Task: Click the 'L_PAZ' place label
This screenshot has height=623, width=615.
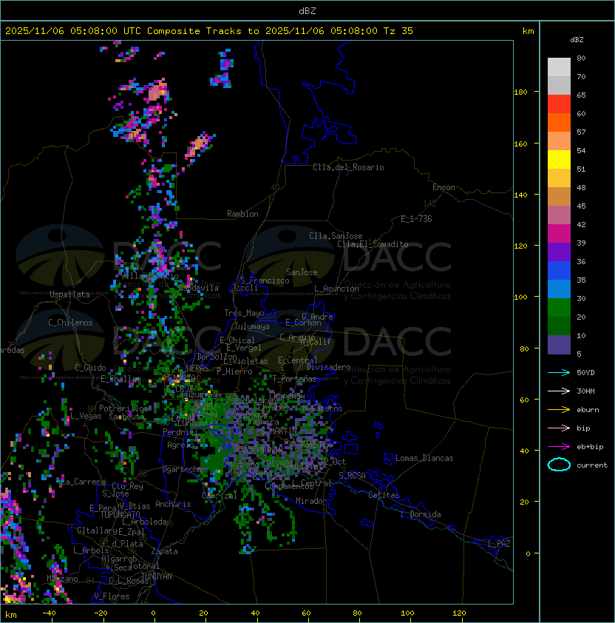Action: [x=499, y=544]
